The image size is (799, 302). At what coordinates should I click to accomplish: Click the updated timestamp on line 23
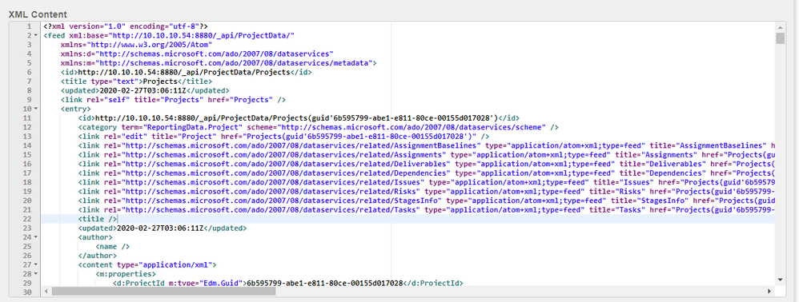159,228
